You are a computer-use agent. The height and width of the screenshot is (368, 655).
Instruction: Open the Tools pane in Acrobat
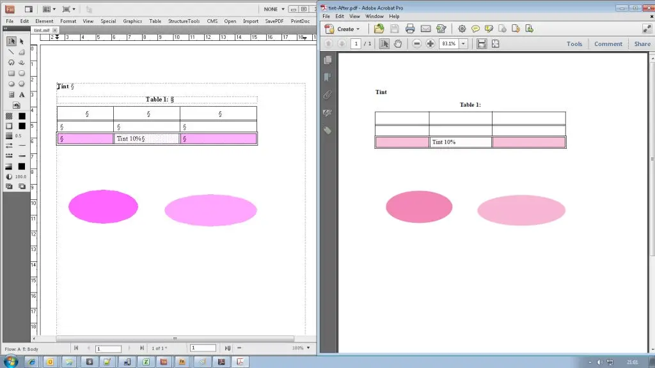click(574, 44)
